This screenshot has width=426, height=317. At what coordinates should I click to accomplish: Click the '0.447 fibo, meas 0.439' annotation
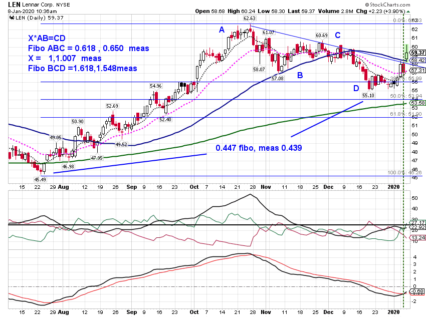[x=259, y=148]
